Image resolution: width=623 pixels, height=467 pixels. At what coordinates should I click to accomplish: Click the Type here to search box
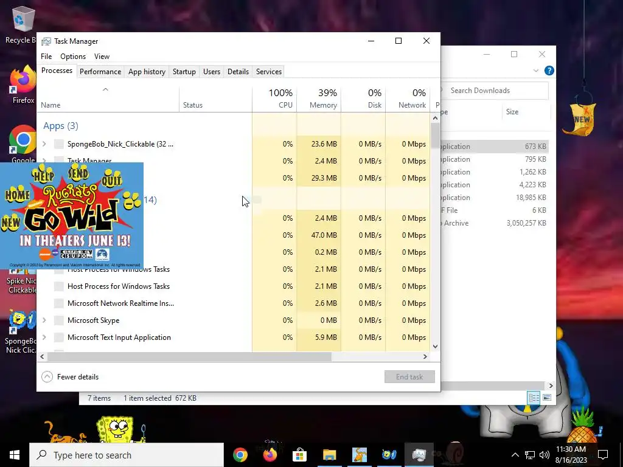[x=127, y=455]
